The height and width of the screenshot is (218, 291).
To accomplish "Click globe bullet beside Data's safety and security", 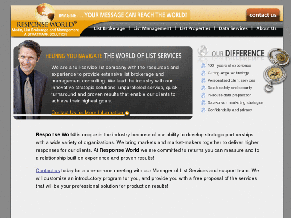I will pyautogui.click(x=203, y=88).
